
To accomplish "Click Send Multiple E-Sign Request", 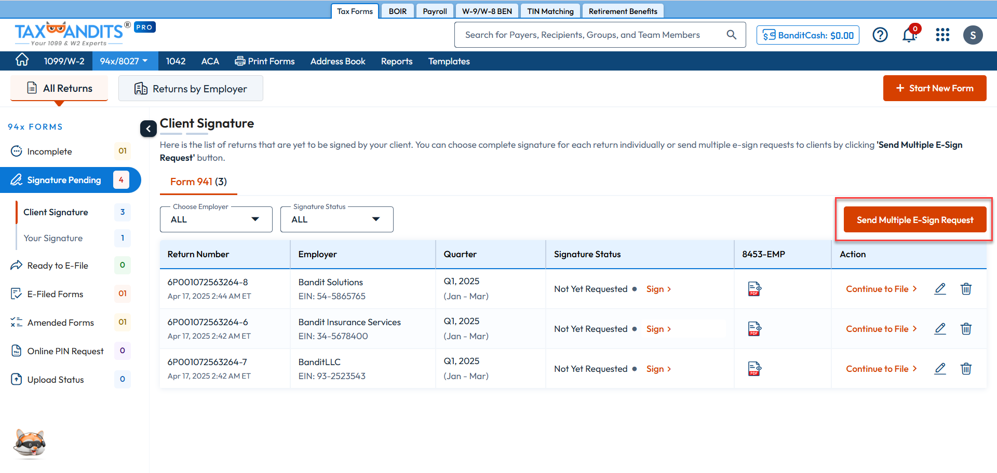I will coord(915,220).
